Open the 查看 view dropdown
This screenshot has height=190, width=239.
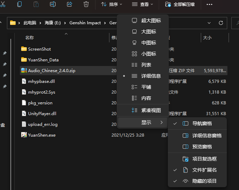coord(142,5)
